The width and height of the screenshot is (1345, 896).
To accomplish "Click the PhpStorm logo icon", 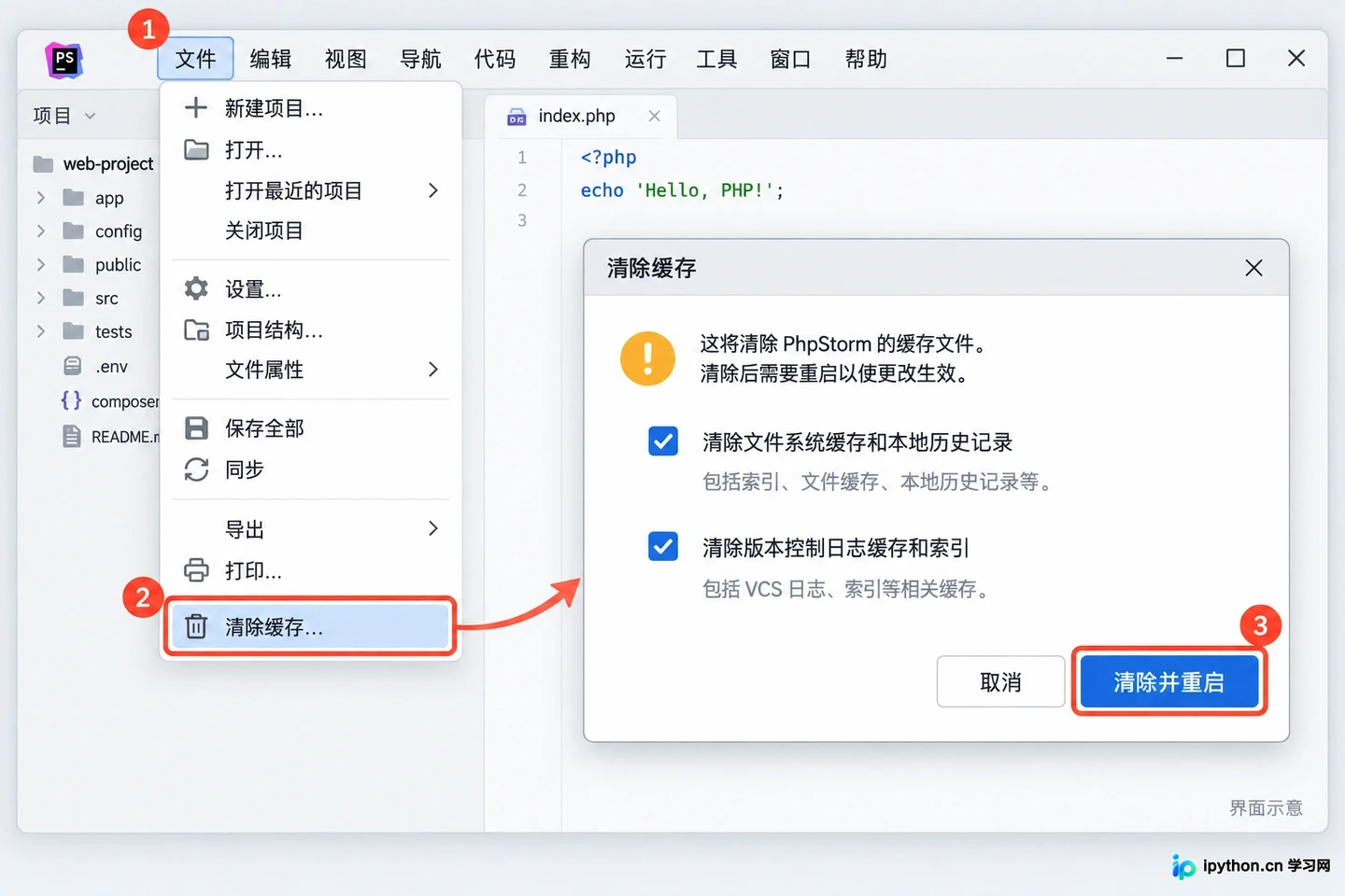I will pyautogui.click(x=64, y=60).
